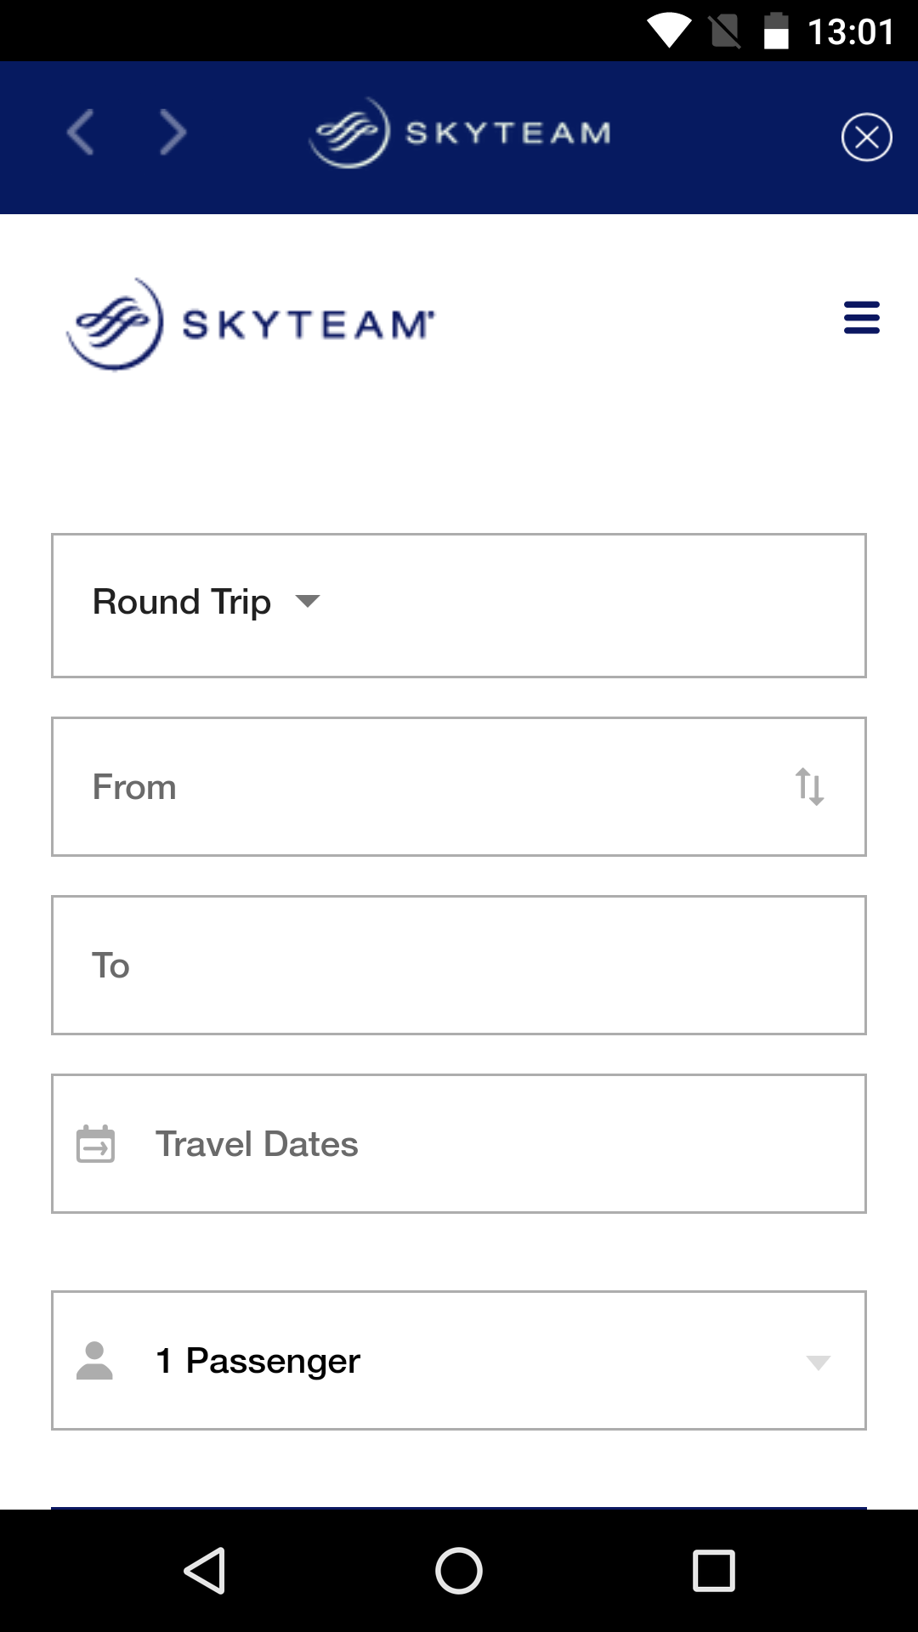Image resolution: width=918 pixels, height=1632 pixels.
Task: Tap the Wi-Fi status icon
Action: (x=670, y=31)
